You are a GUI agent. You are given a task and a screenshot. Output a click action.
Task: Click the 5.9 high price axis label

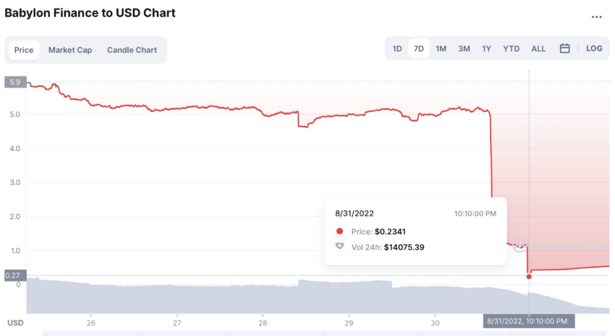coord(15,82)
